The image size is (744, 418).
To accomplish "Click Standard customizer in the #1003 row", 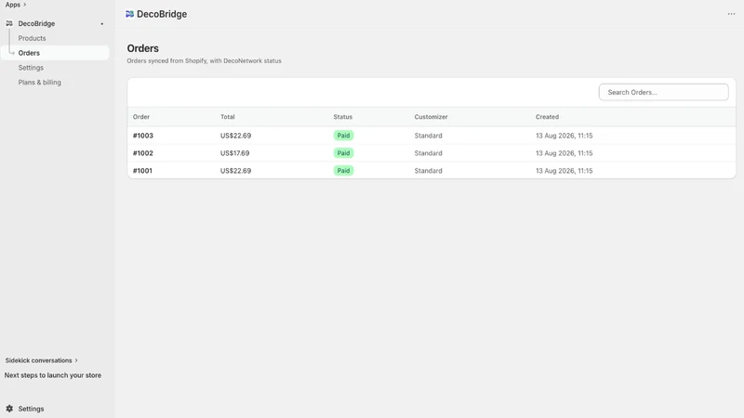I will tap(428, 136).
